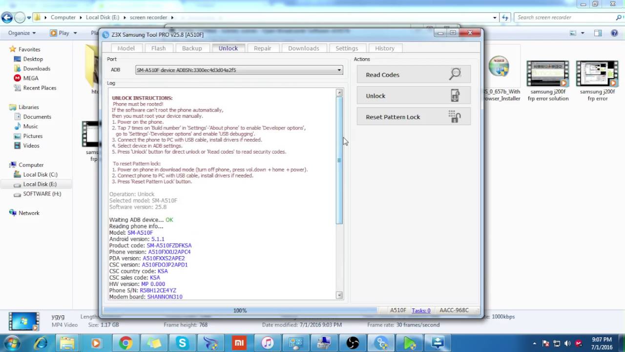
Task: View the History tab
Action: pyautogui.click(x=385, y=48)
